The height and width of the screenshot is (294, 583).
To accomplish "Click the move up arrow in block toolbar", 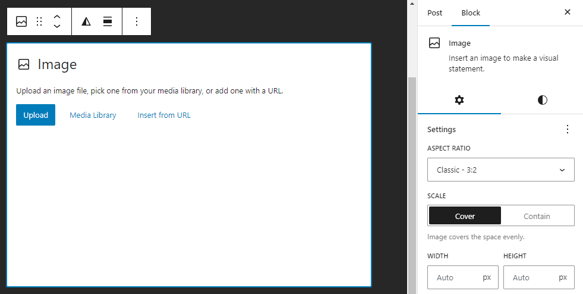I will point(57,17).
